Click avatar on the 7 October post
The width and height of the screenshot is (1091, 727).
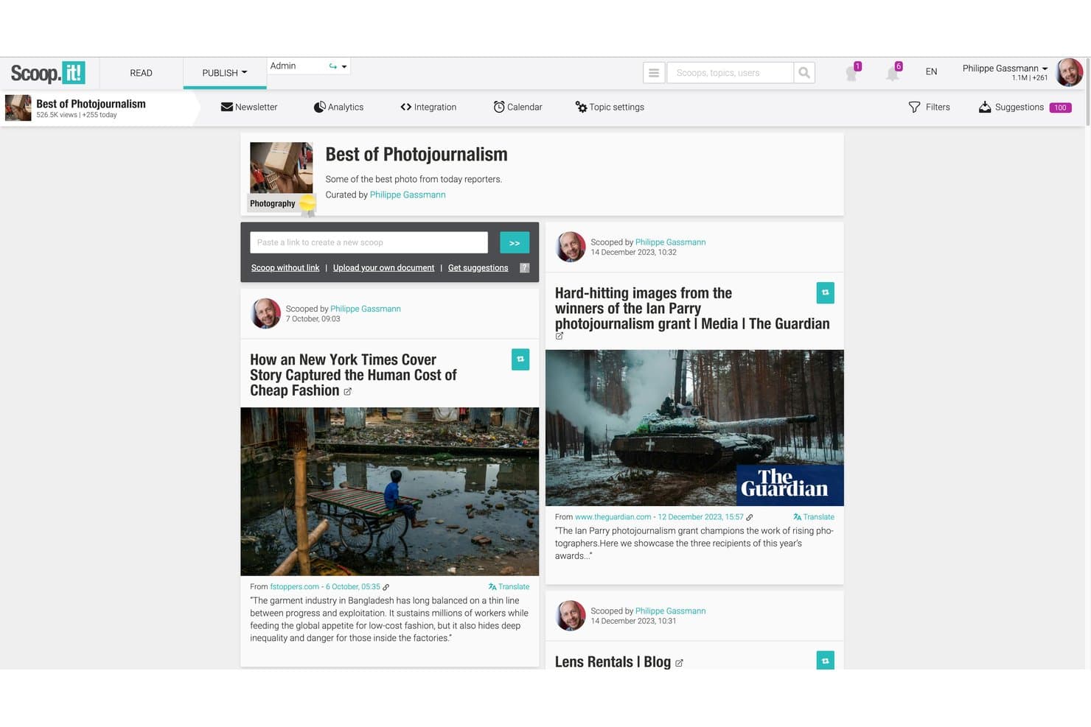[266, 313]
